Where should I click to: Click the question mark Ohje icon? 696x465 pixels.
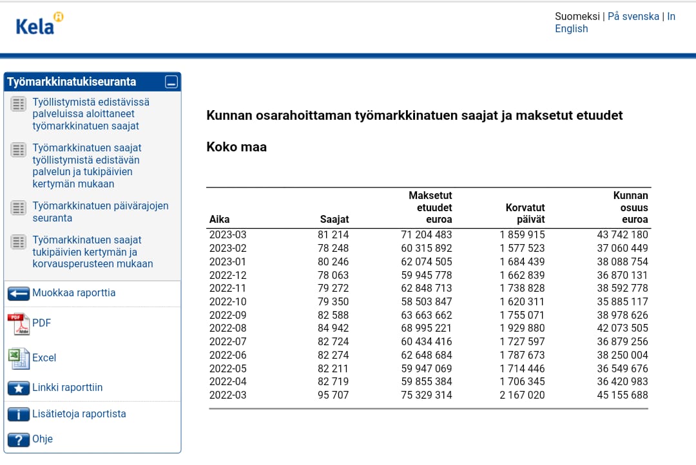19,440
